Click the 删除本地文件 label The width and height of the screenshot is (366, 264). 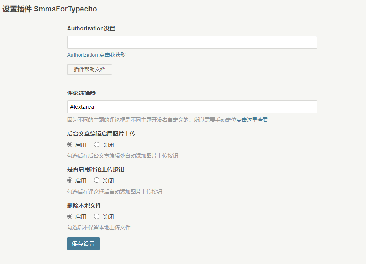click(x=84, y=206)
